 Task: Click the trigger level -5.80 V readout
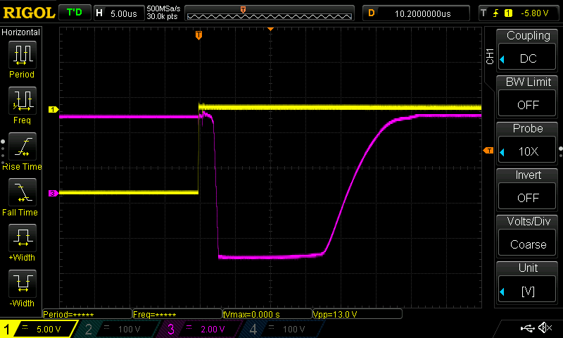pos(535,13)
